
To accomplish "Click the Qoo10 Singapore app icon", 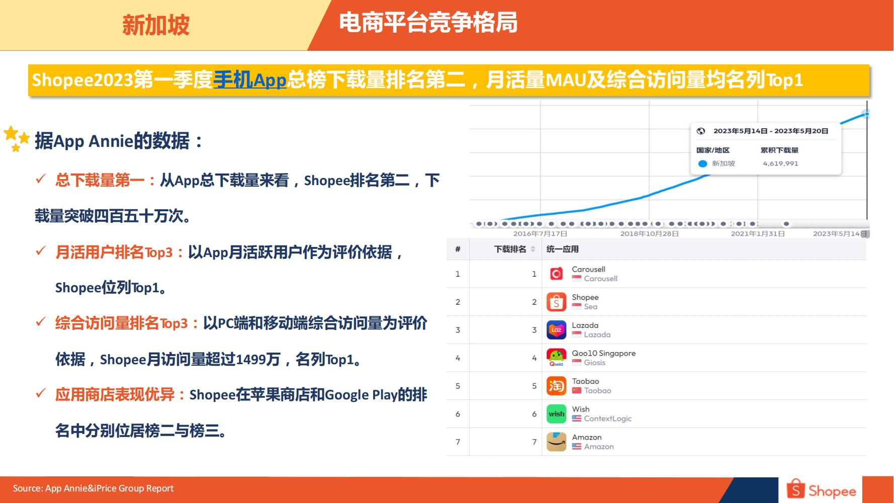I will [x=556, y=358].
